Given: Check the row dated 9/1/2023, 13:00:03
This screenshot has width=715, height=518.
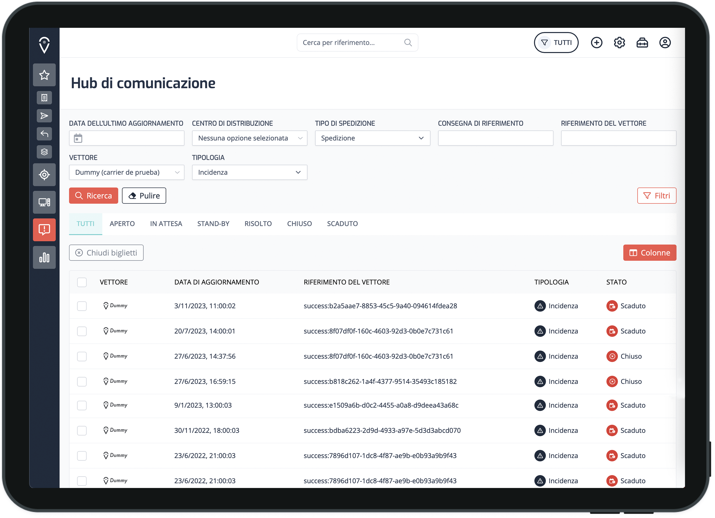Looking at the screenshot, I should pos(82,406).
